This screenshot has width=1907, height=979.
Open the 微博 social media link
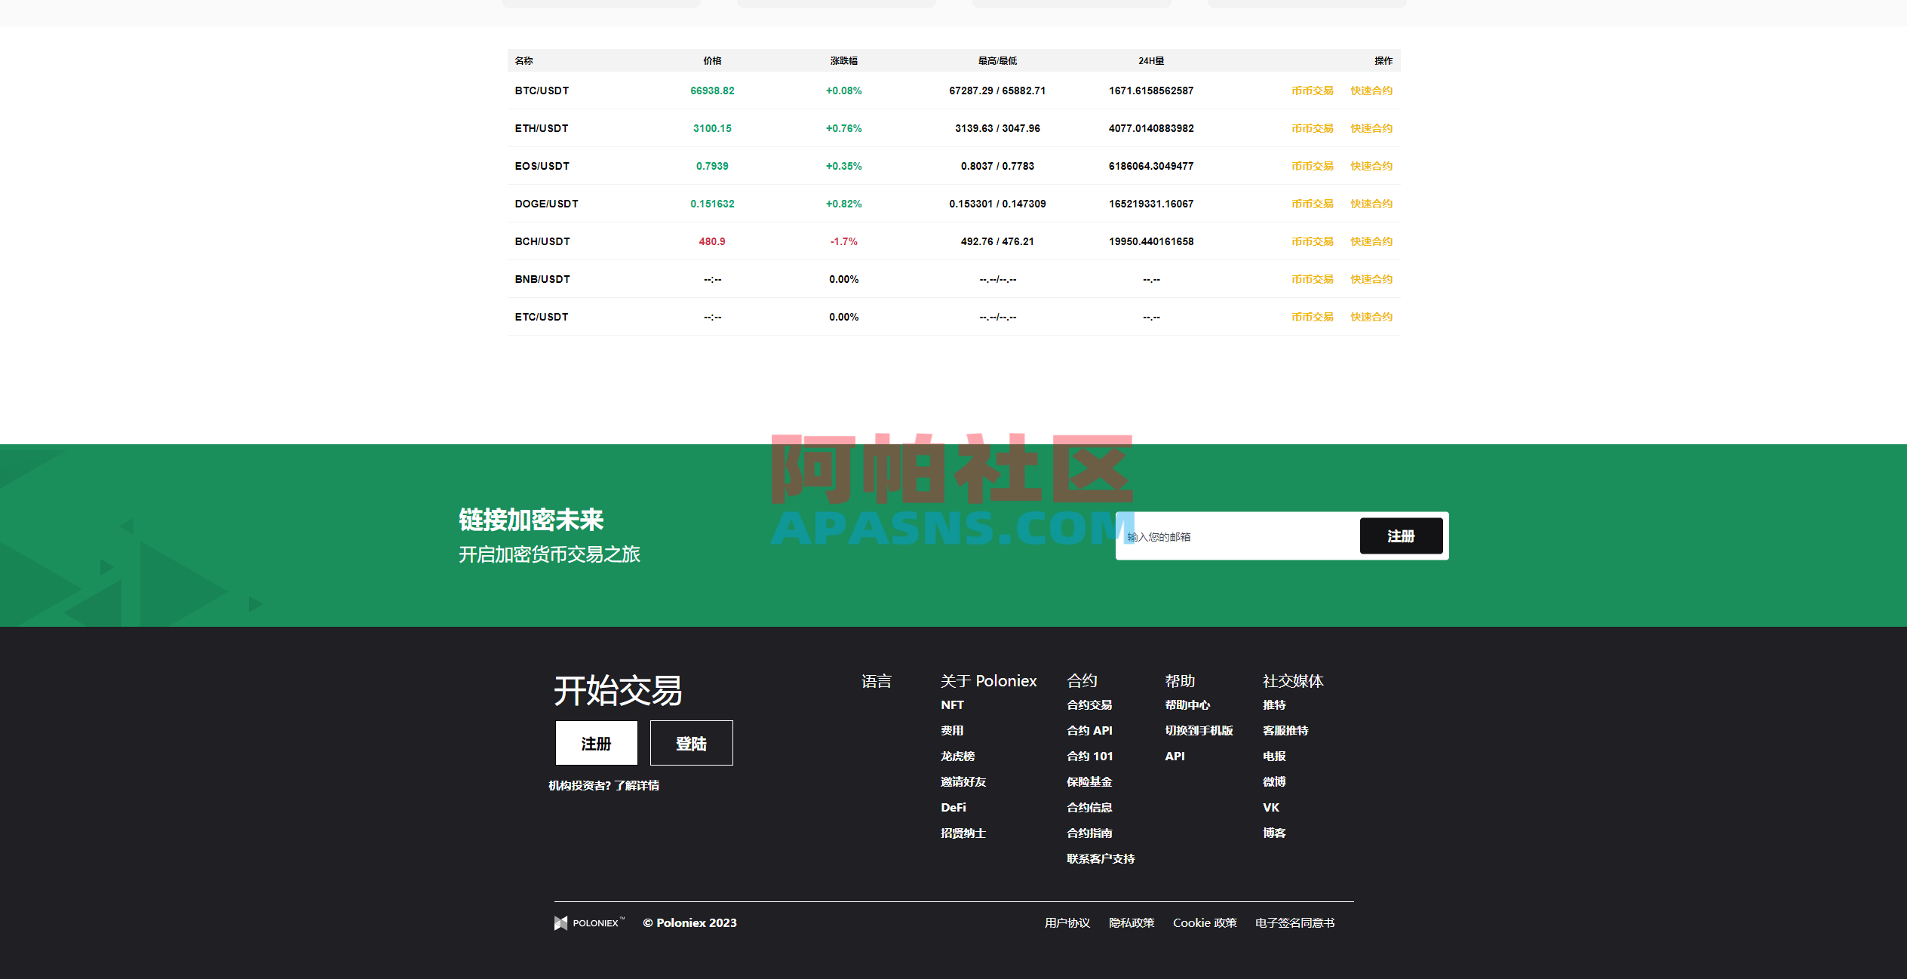[1274, 781]
